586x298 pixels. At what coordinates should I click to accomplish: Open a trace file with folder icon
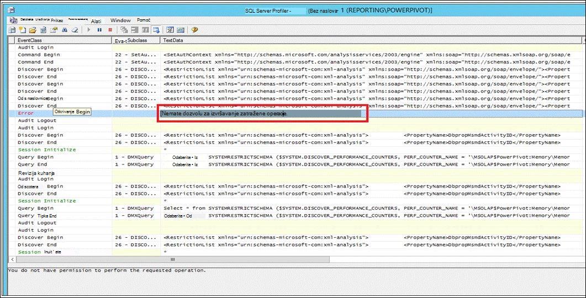tap(33, 30)
